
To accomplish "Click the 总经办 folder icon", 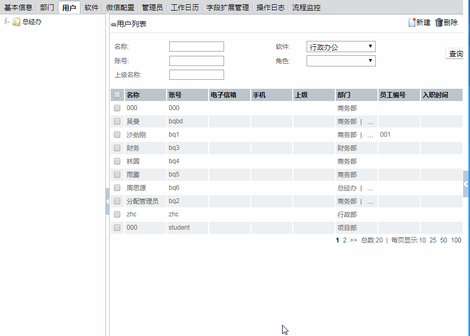I will coord(17,22).
